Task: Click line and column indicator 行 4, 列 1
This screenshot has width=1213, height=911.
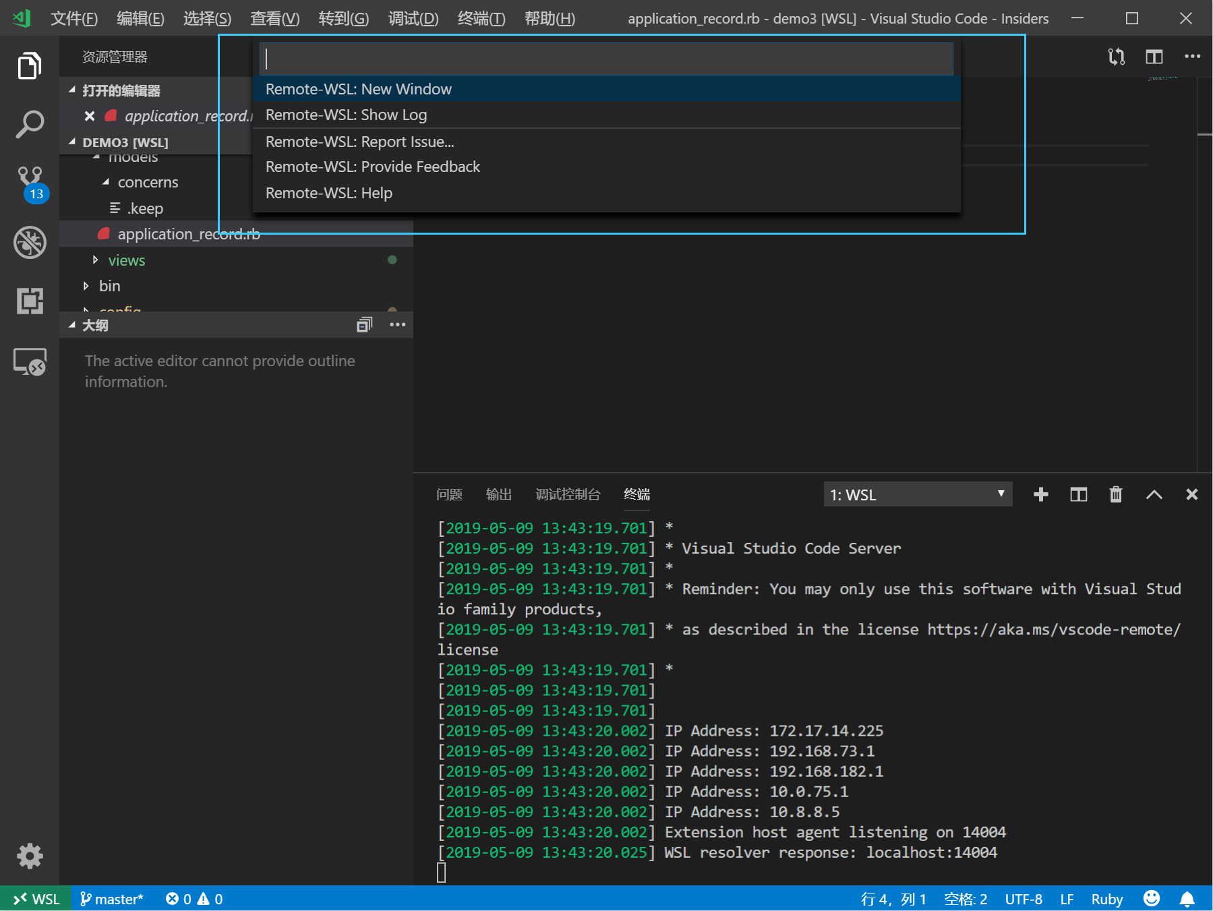Action: coord(893,899)
